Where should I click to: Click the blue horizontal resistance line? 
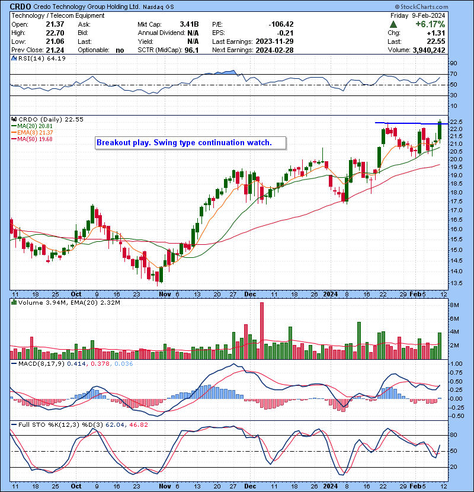[409, 123]
